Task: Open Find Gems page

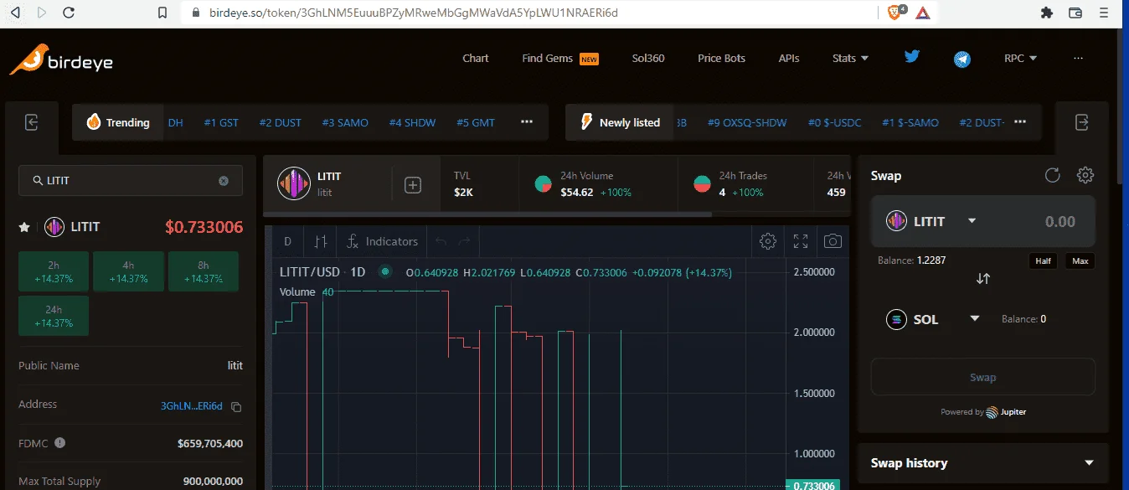Action: tap(559, 59)
